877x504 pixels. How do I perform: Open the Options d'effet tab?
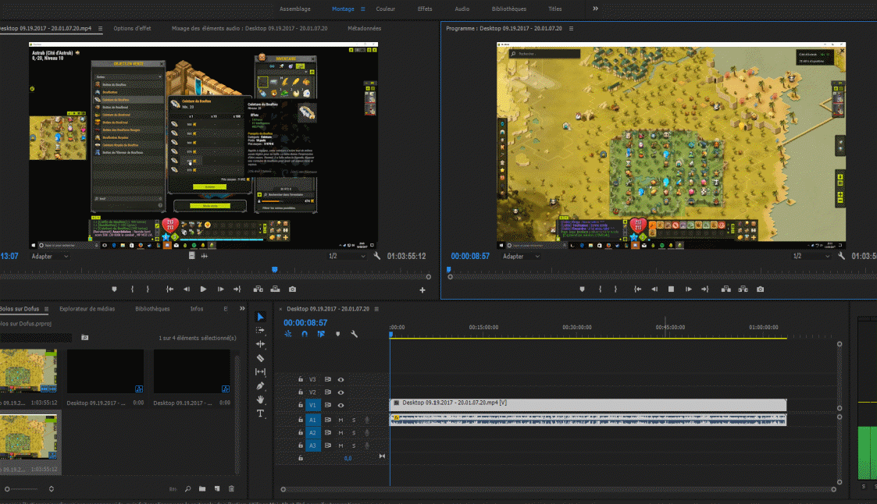(x=132, y=29)
